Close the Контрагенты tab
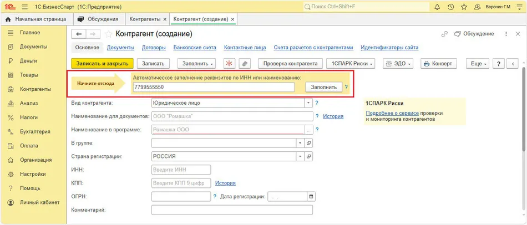Viewport: 527px width, 225px height. (x=165, y=19)
